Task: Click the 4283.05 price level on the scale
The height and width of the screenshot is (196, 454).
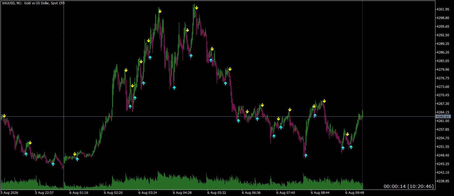Action: click(x=443, y=61)
